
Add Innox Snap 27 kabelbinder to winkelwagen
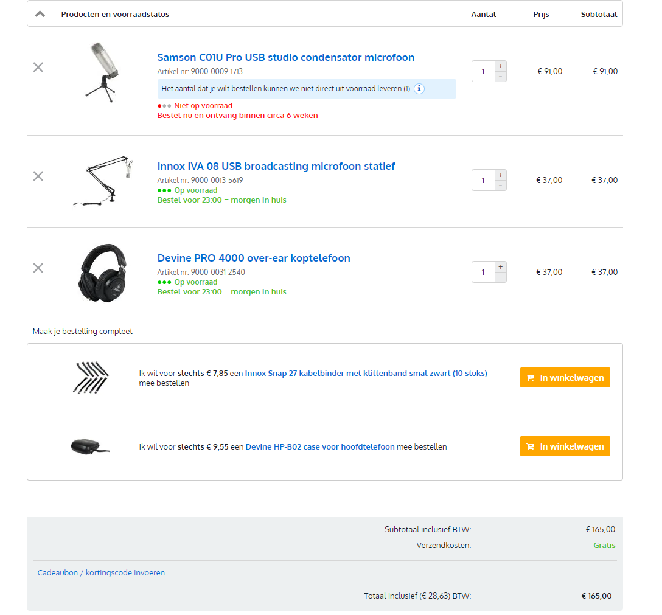click(565, 378)
